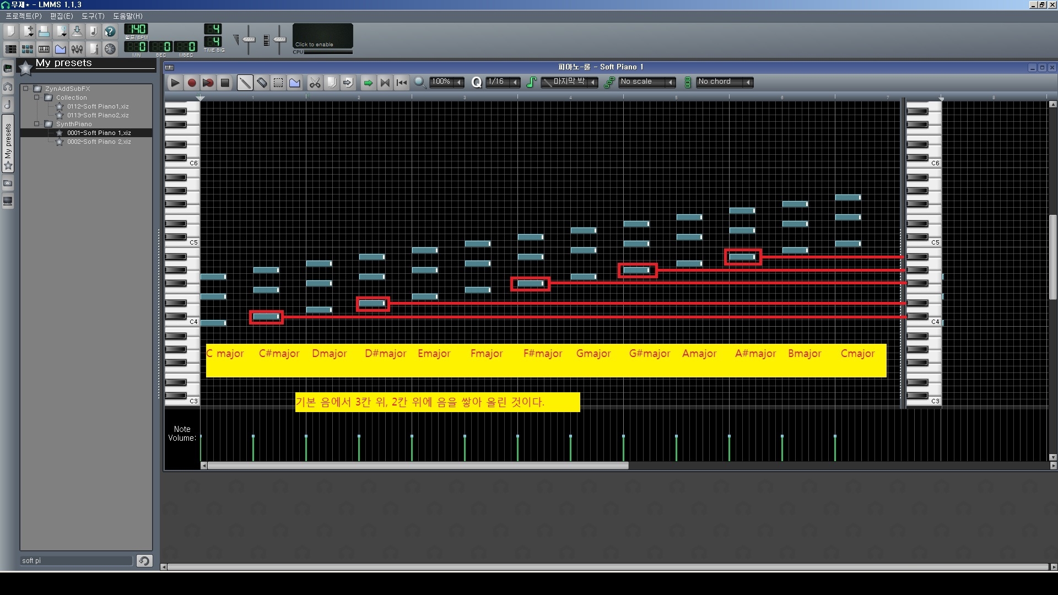Image resolution: width=1058 pixels, height=595 pixels.
Task: Open the My samples (note) sidebar tab
Action: (x=8, y=104)
